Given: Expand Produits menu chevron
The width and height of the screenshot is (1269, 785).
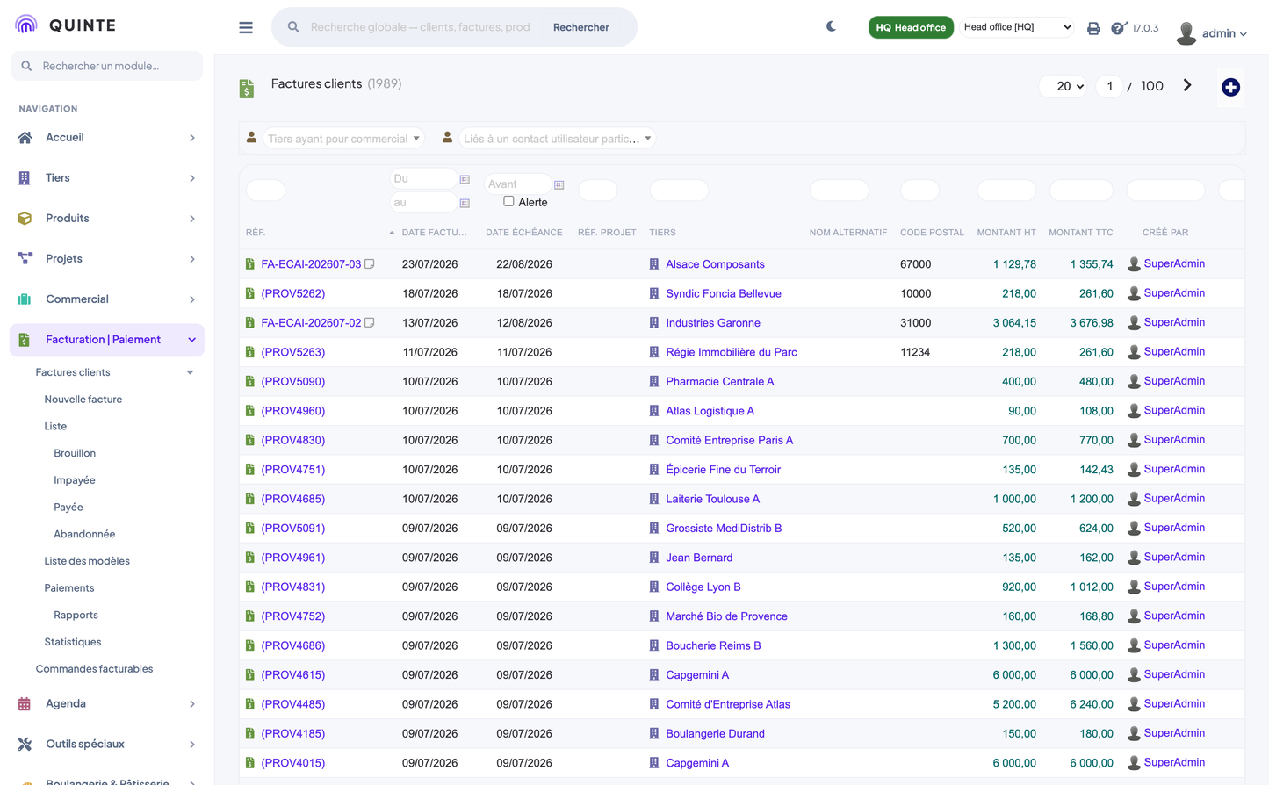Looking at the screenshot, I should point(192,219).
